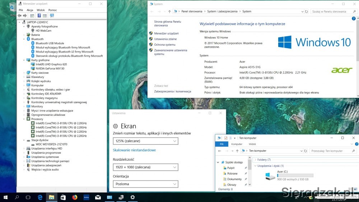Expand the Monitory node
359x202 pixels.
[24, 106]
